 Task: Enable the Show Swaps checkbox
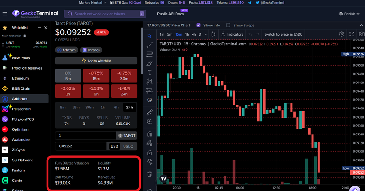(228, 25)
